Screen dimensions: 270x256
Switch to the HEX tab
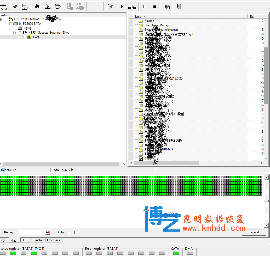point(25,240)
